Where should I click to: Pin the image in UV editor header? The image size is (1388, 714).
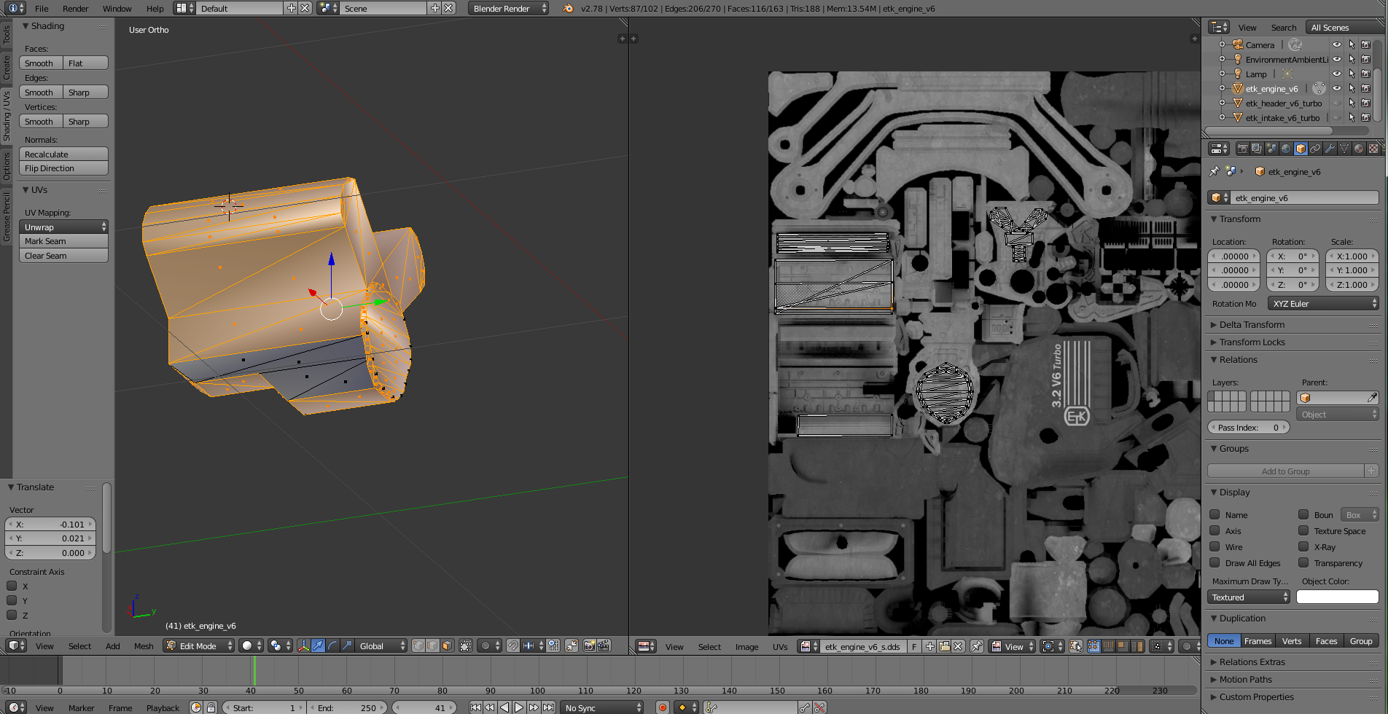pyautogui.click(x=977, y=646)
